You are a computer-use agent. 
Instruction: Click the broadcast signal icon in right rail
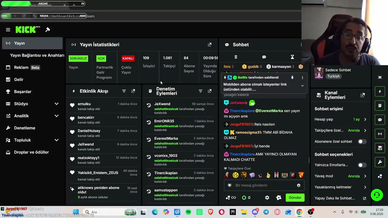pyautogui.click(x=380, y=134)
